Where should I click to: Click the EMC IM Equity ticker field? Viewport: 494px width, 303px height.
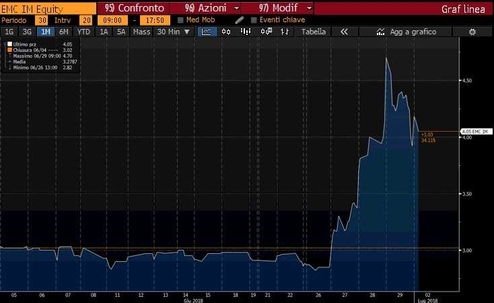tap(48, 9)
